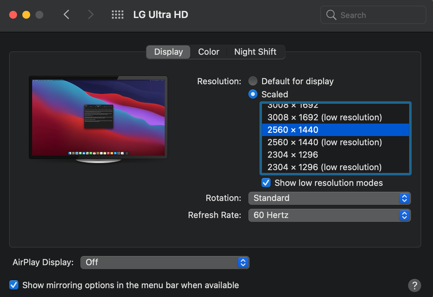Click the Search field

coord(373,15)
